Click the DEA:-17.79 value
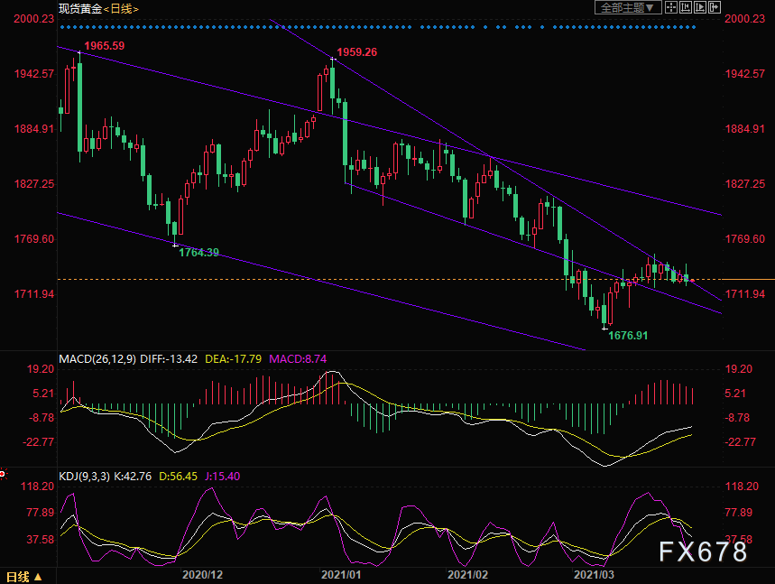Image resolution: width=775 pixels, height=584 pixels. 234,359
